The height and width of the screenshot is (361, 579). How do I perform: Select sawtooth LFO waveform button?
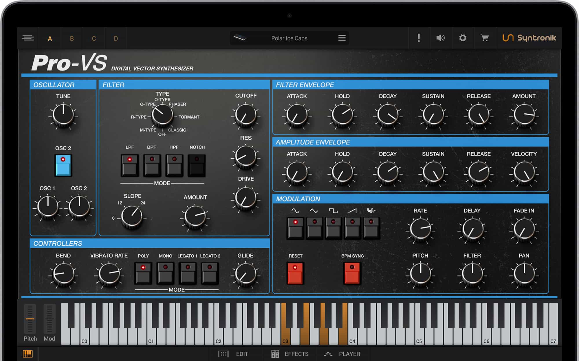click(352, 228)
